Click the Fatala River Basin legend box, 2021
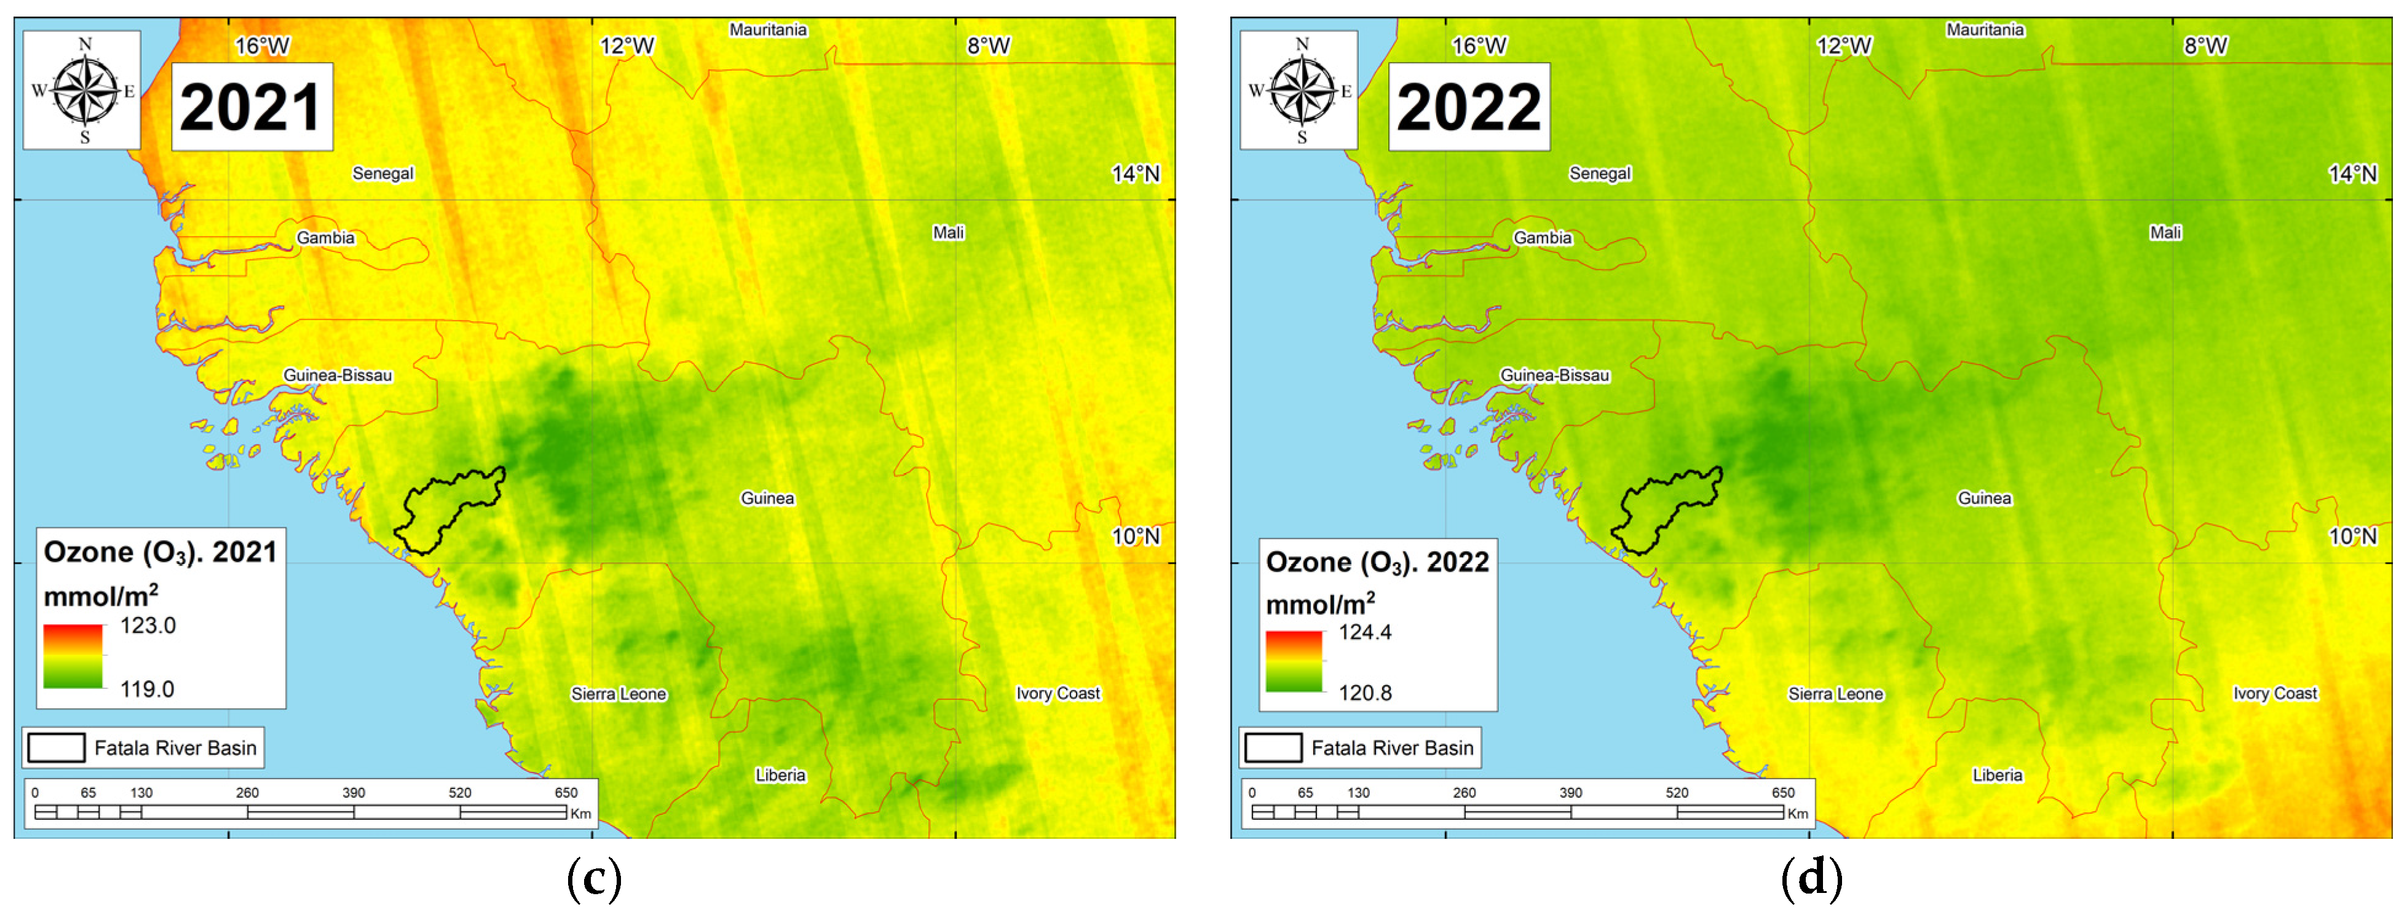Screen dimensions: 2404x912 [x=56, y=748]
